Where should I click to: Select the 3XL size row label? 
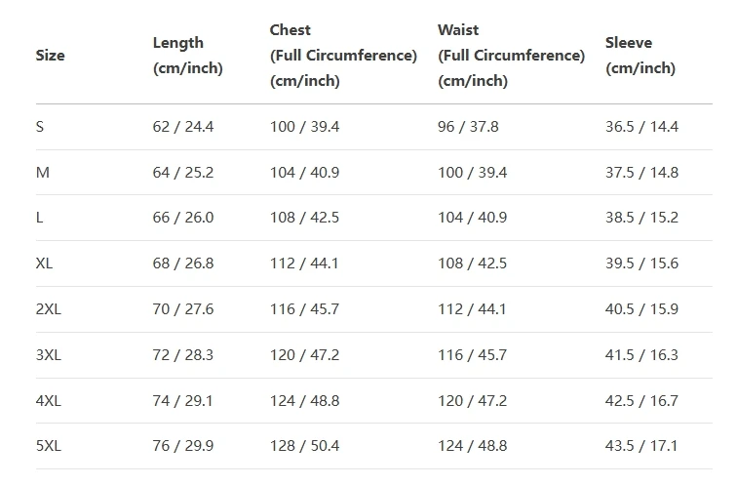[49, 355]
